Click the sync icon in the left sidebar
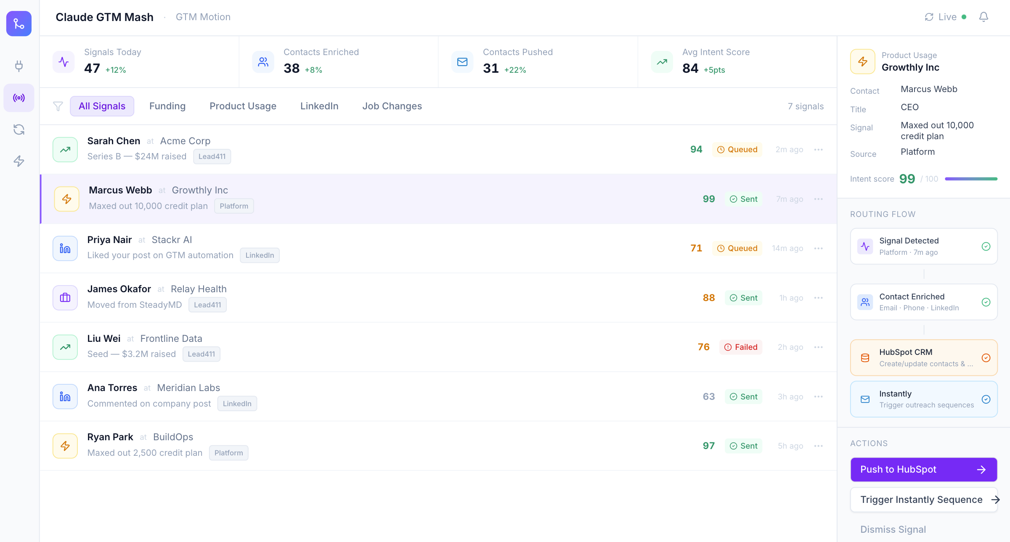Image resolution: width=1010 pixels, height=542 pixels. [x=19, y=130]
